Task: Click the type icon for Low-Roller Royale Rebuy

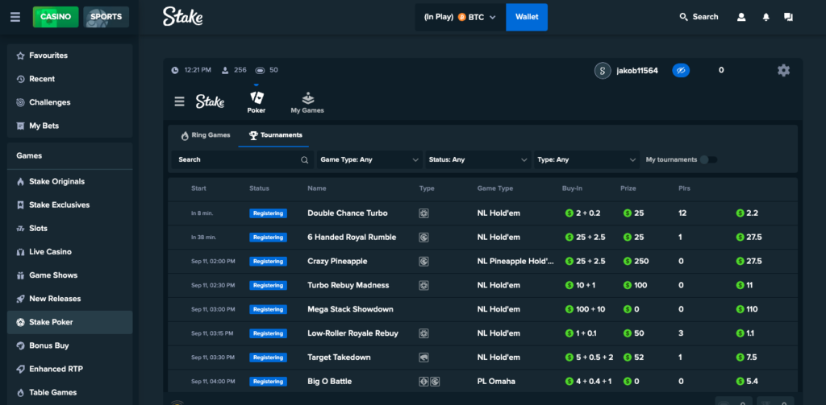Action: [423, 333]
